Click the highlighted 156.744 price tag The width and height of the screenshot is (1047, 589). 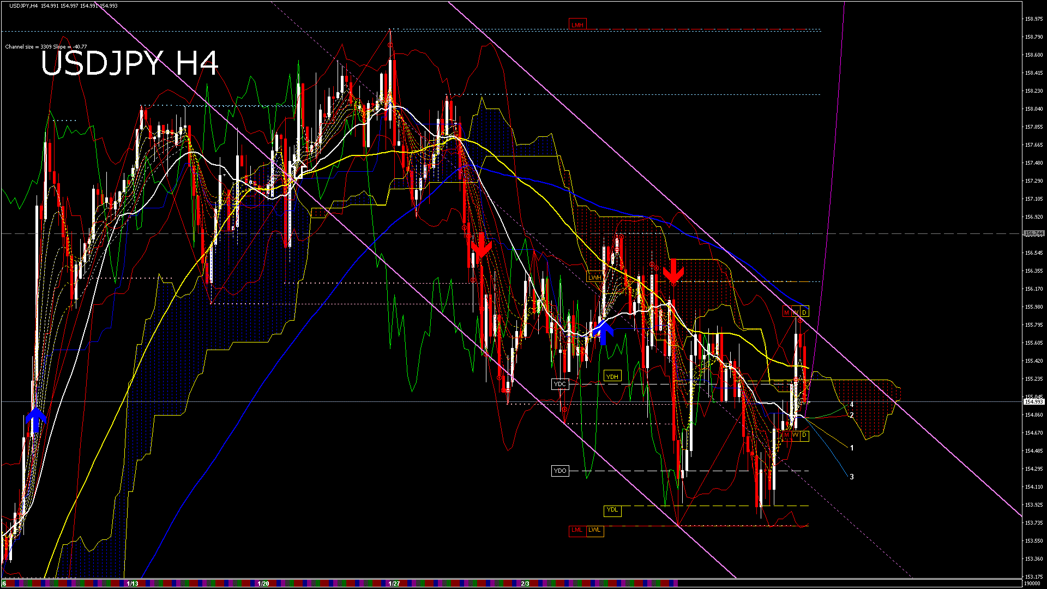coord(1033,233)
